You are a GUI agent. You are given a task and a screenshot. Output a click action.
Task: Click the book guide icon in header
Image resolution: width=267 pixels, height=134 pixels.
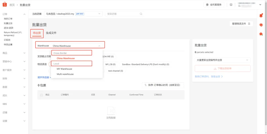pyautogui.click(x=231, y=5)
